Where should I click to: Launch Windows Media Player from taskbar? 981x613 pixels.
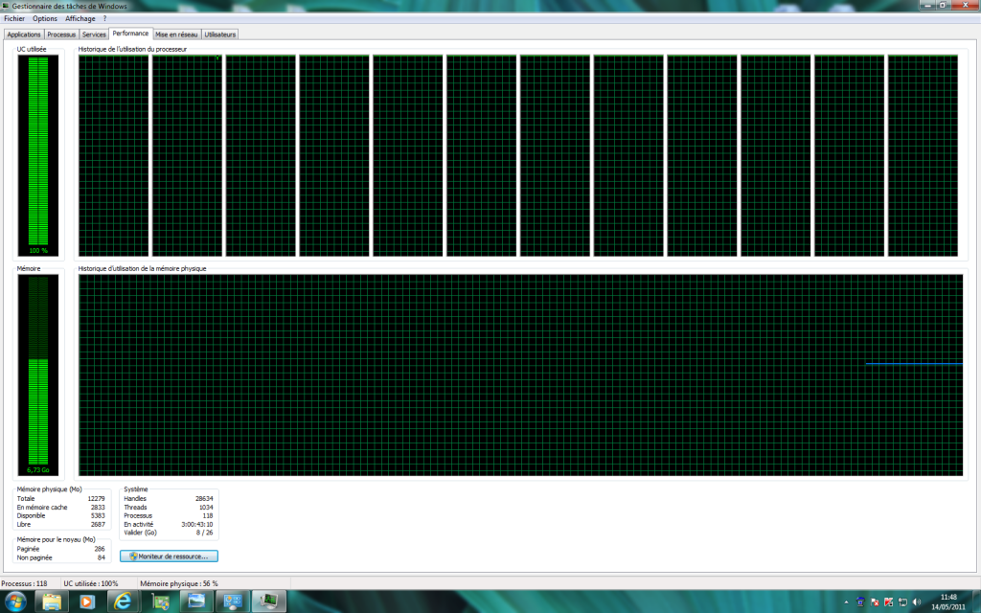pos(87,602)
